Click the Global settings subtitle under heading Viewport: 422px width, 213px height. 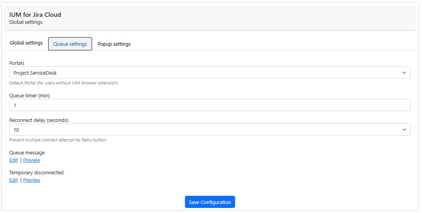[x=26, y=22]
